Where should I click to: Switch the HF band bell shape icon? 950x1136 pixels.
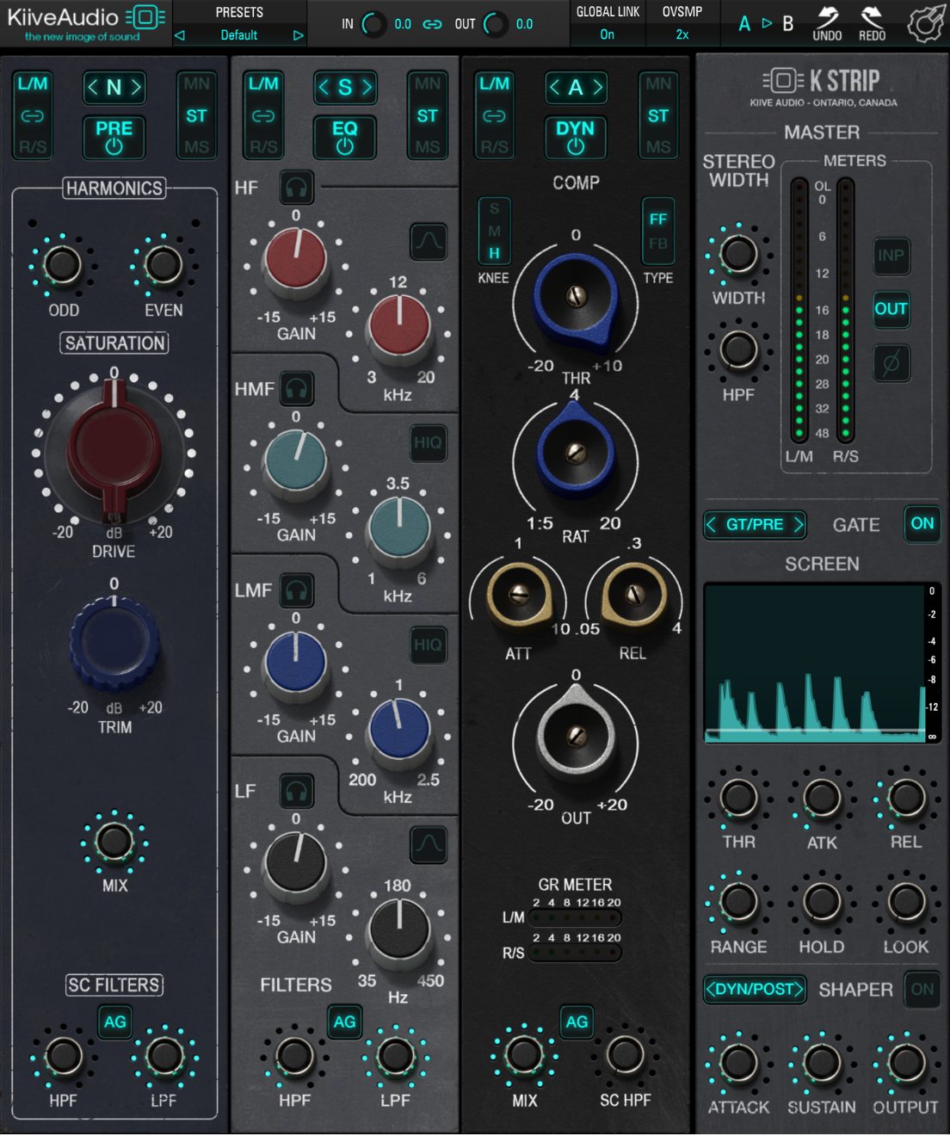pos(428,242)
